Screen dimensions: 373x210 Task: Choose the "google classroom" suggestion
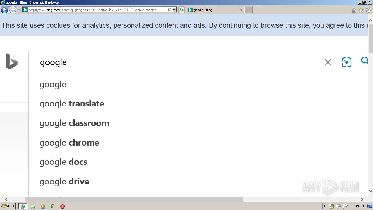pos(74,123)
